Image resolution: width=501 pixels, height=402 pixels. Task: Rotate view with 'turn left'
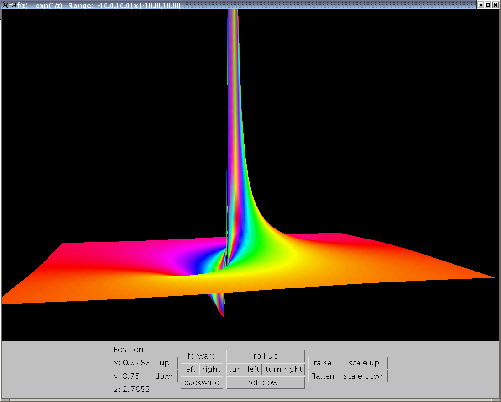(244, 369)
